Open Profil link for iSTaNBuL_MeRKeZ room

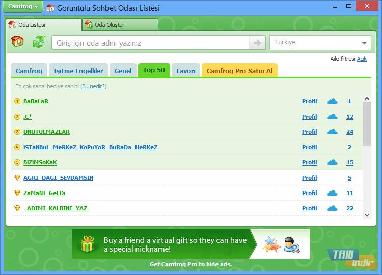309,147
